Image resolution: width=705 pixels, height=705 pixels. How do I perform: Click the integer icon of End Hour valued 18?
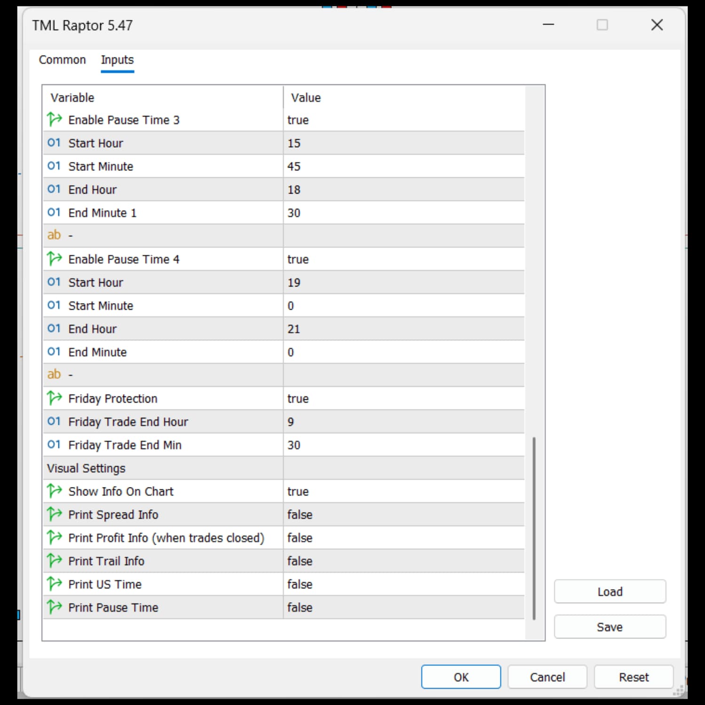click(54, 189)
